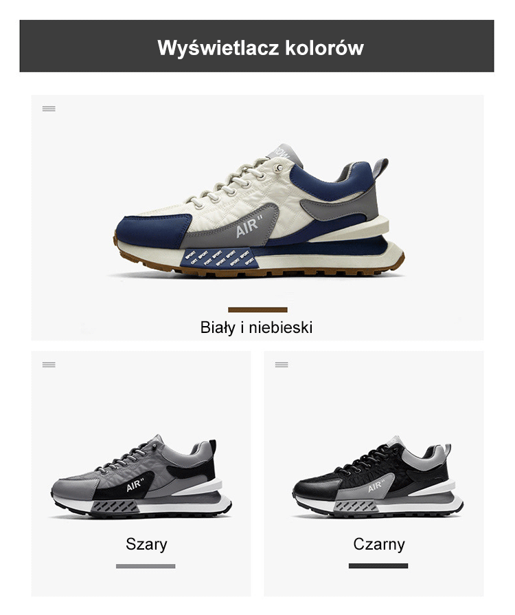Viewport: 515px width, 615px height.
Task: Click the AIR logo on the grey shoe
Action: click(135, 485)
